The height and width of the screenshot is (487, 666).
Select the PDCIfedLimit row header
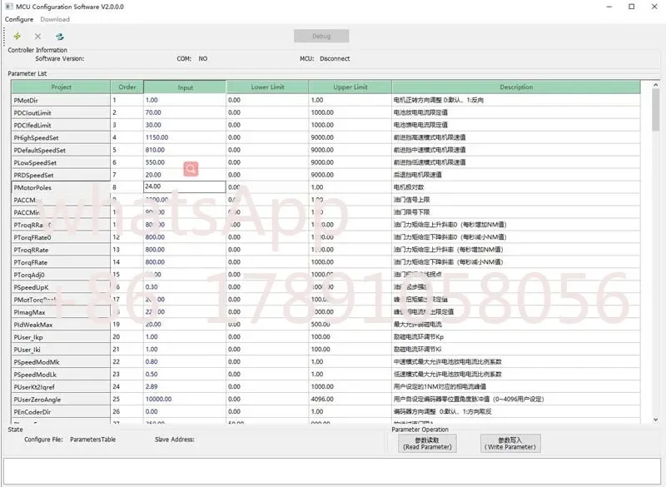coord(61,125)
